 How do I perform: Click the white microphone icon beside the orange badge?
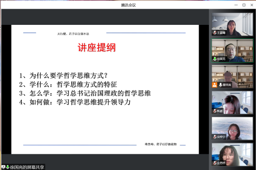coord(220,85)
